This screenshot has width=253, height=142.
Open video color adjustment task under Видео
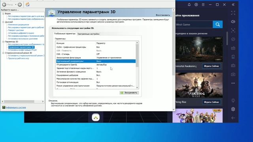point(26,16)
